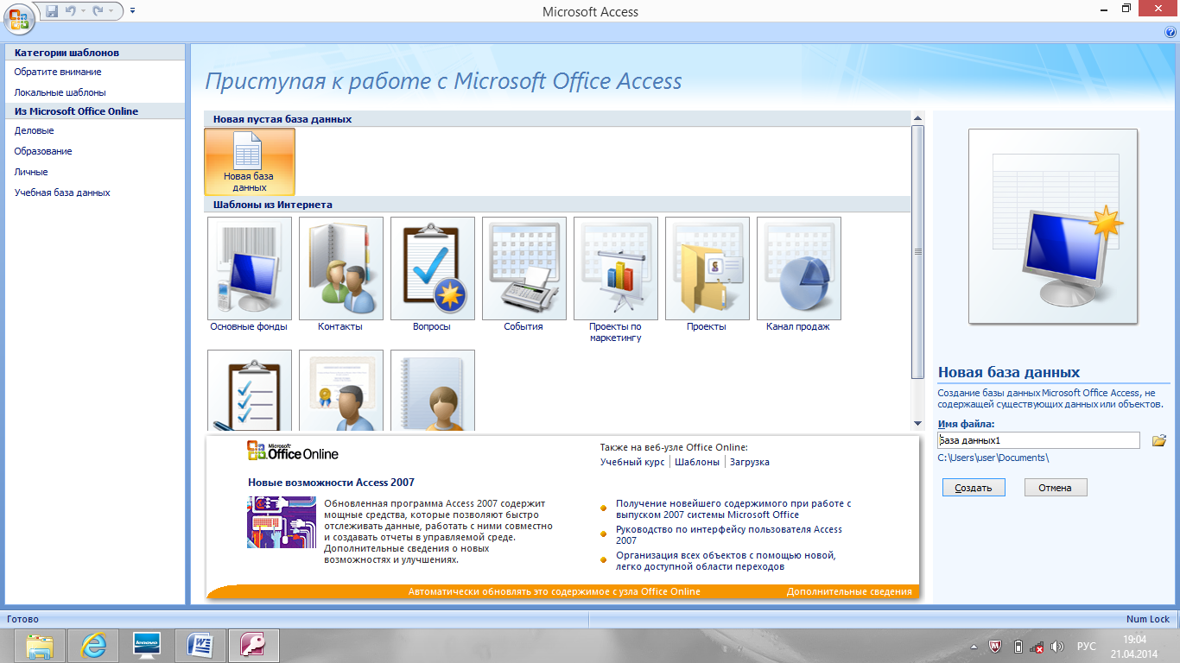Open Деловые online templates category
Image resolution: width=1180 pixels, height=663 pixels.
pos(34,130)
